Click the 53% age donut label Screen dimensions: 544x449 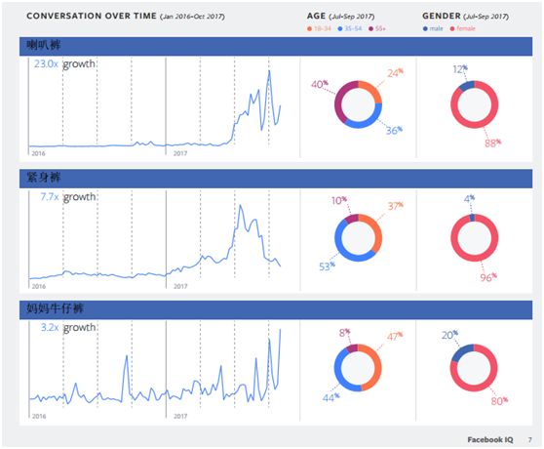327,266
